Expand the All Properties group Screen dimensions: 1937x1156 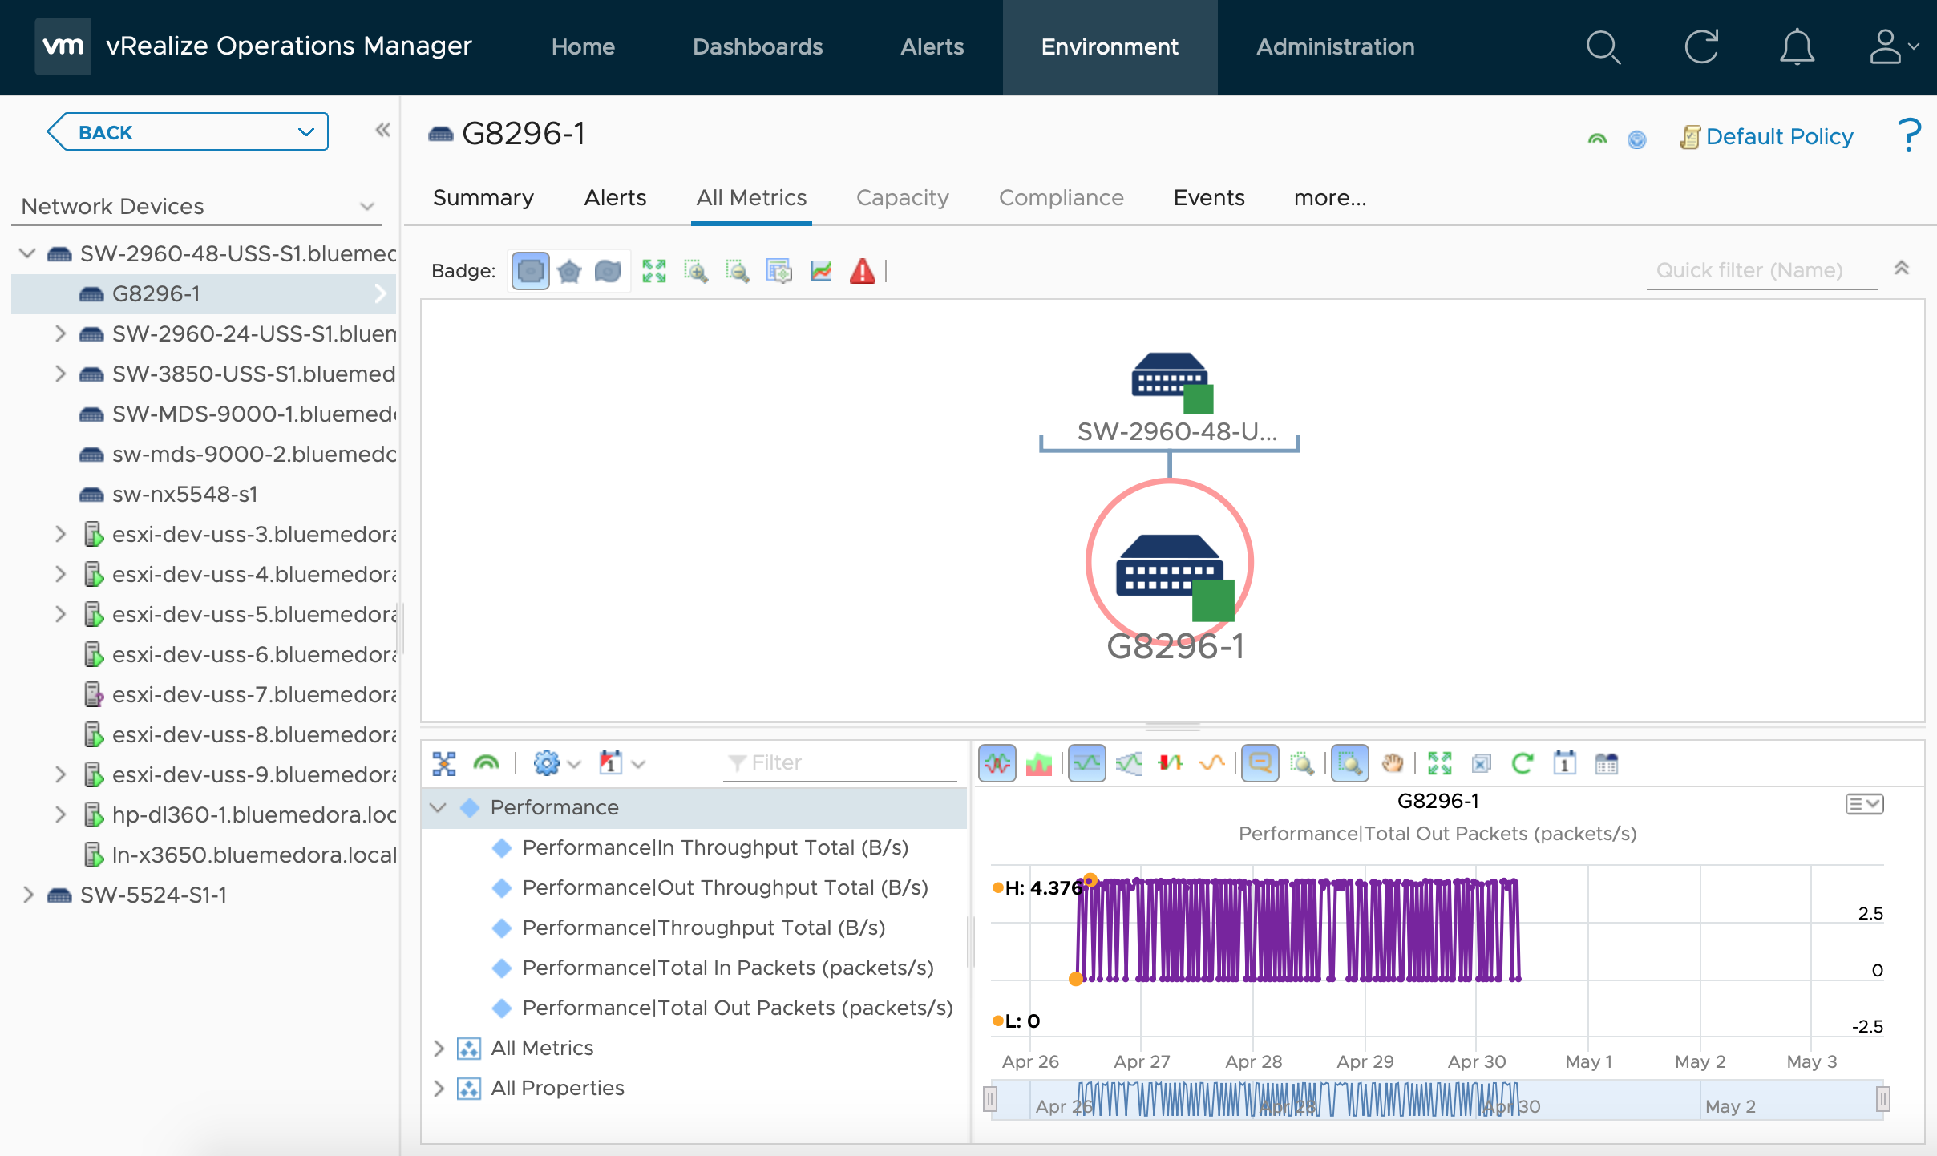click(439, 1088)
